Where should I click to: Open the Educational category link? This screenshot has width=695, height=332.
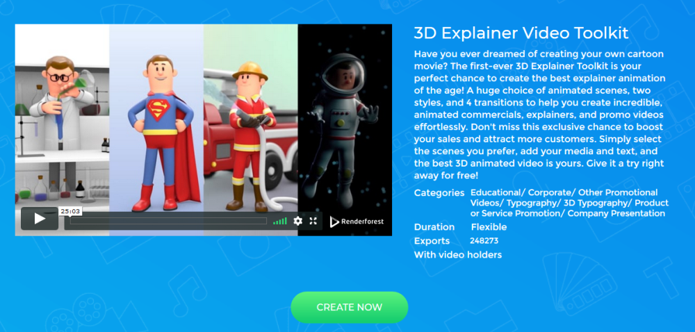click(x=496, y=192)
